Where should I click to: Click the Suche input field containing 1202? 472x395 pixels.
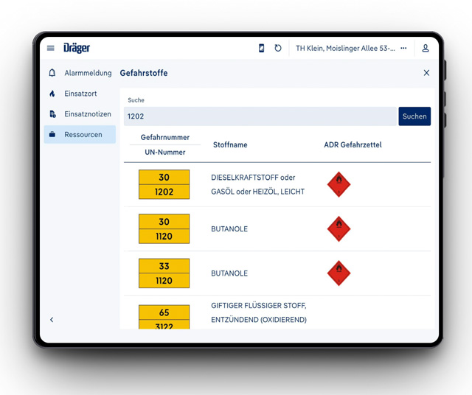pyautogui.click(x=260, y=116)
